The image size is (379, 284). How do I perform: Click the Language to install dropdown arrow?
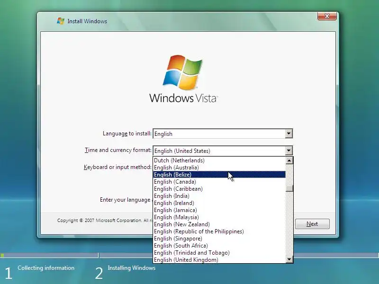tap(289, 133)
